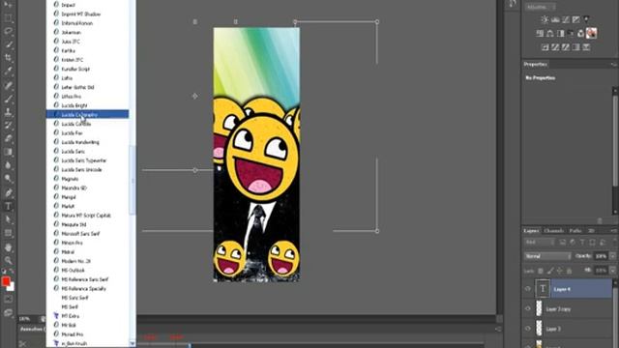Select the Eraser tool
The width and height of the screenshot is (619, 348).
coord(8,138)
